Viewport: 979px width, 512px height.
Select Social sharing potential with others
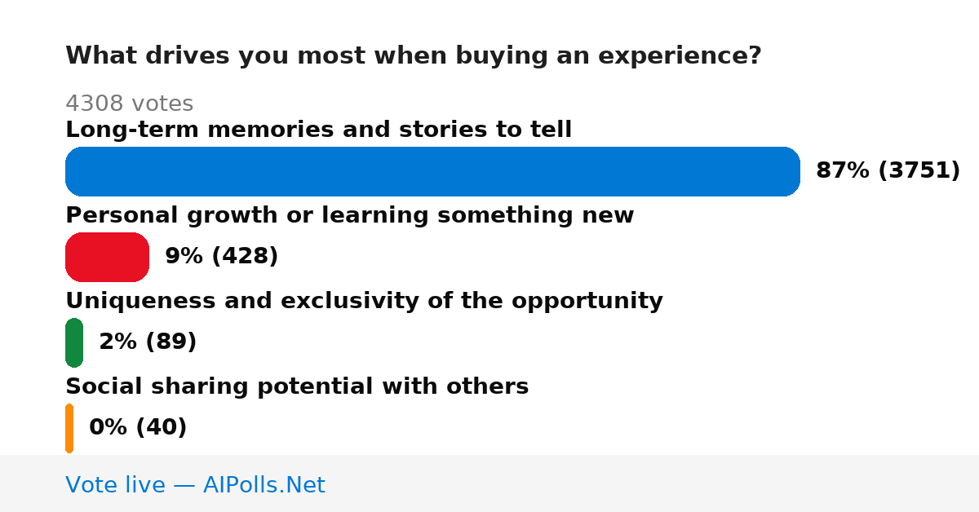[x=297, y=386]
